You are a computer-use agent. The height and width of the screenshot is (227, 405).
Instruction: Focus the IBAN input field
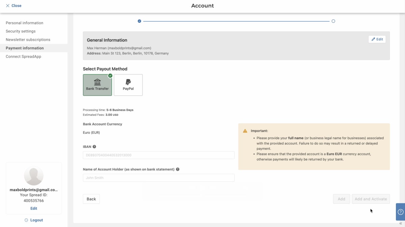(x=159, y=155)
